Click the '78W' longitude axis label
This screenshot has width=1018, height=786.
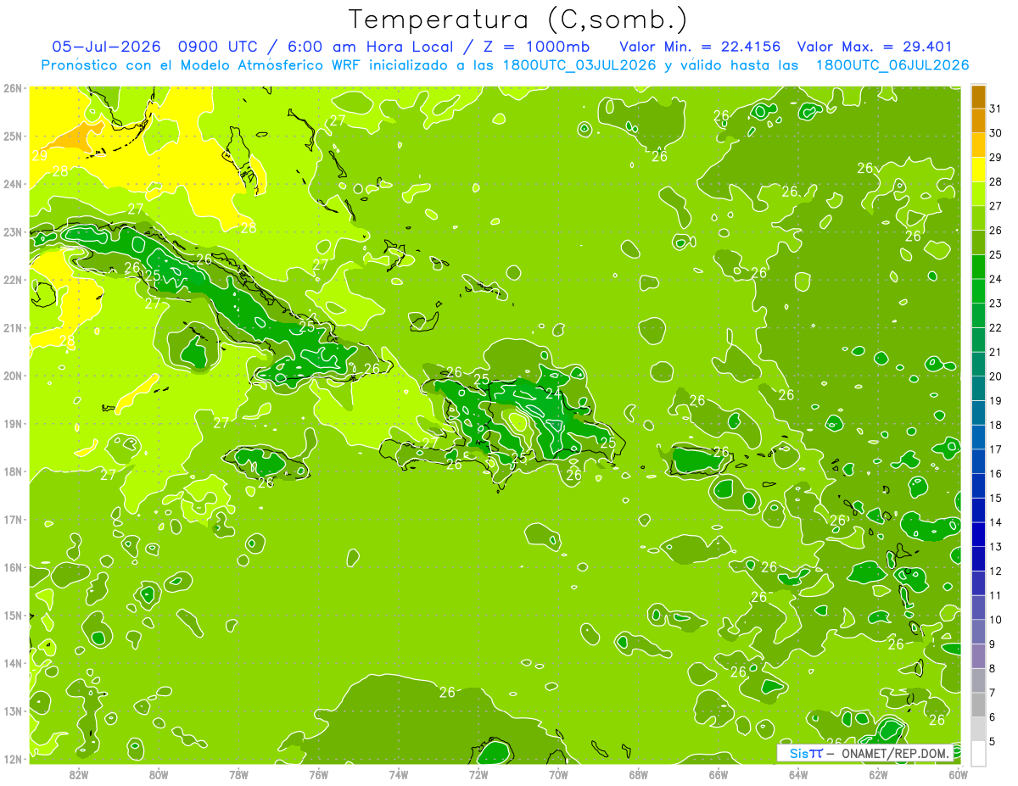point(238,774)
